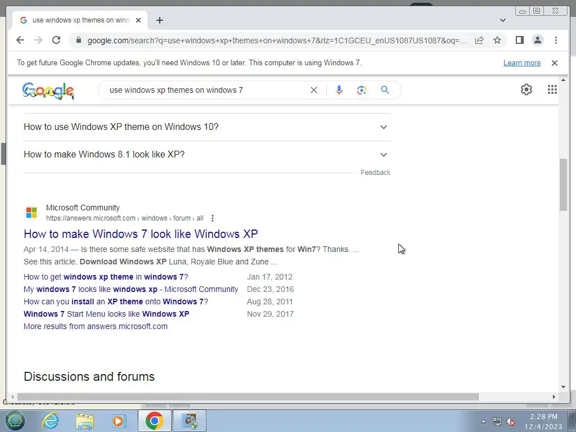Submit search with magnifier icon
Screen dimensions: 576x432
pos(385,90)
